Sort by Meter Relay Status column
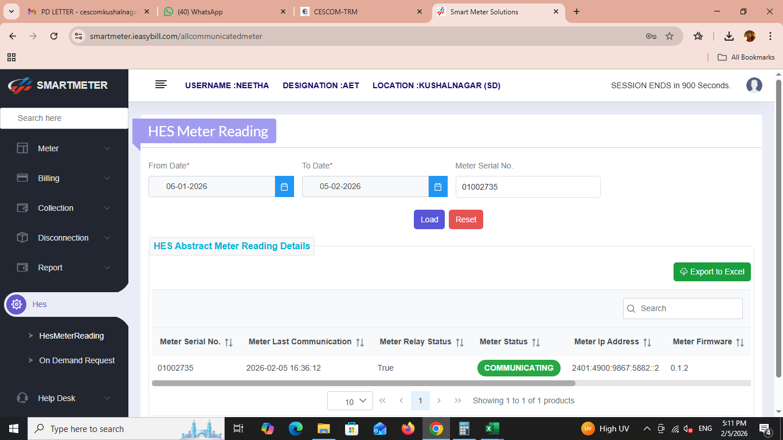The image size is (783, 440). [460, 343]
